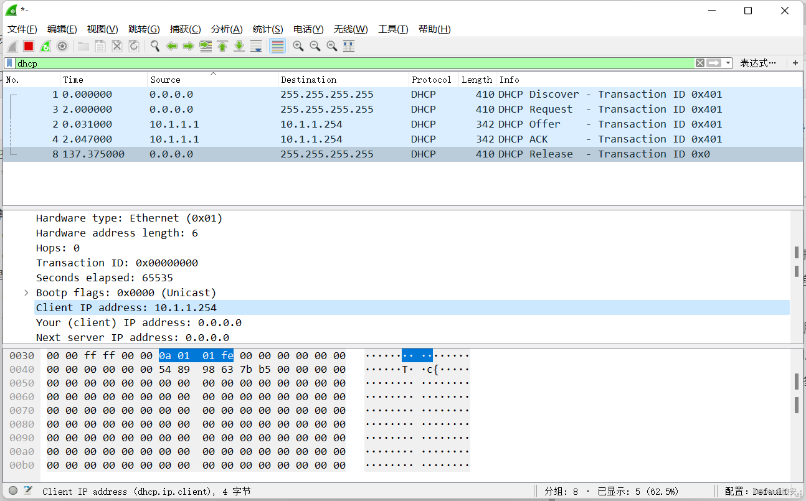
Task: Open capture file properties status icon
Action: [28, 490]
